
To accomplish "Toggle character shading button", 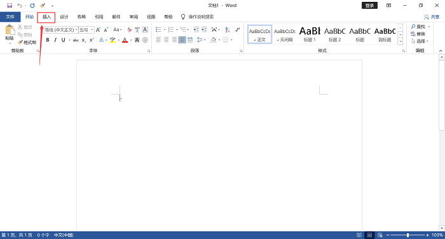I will [137, 40].
